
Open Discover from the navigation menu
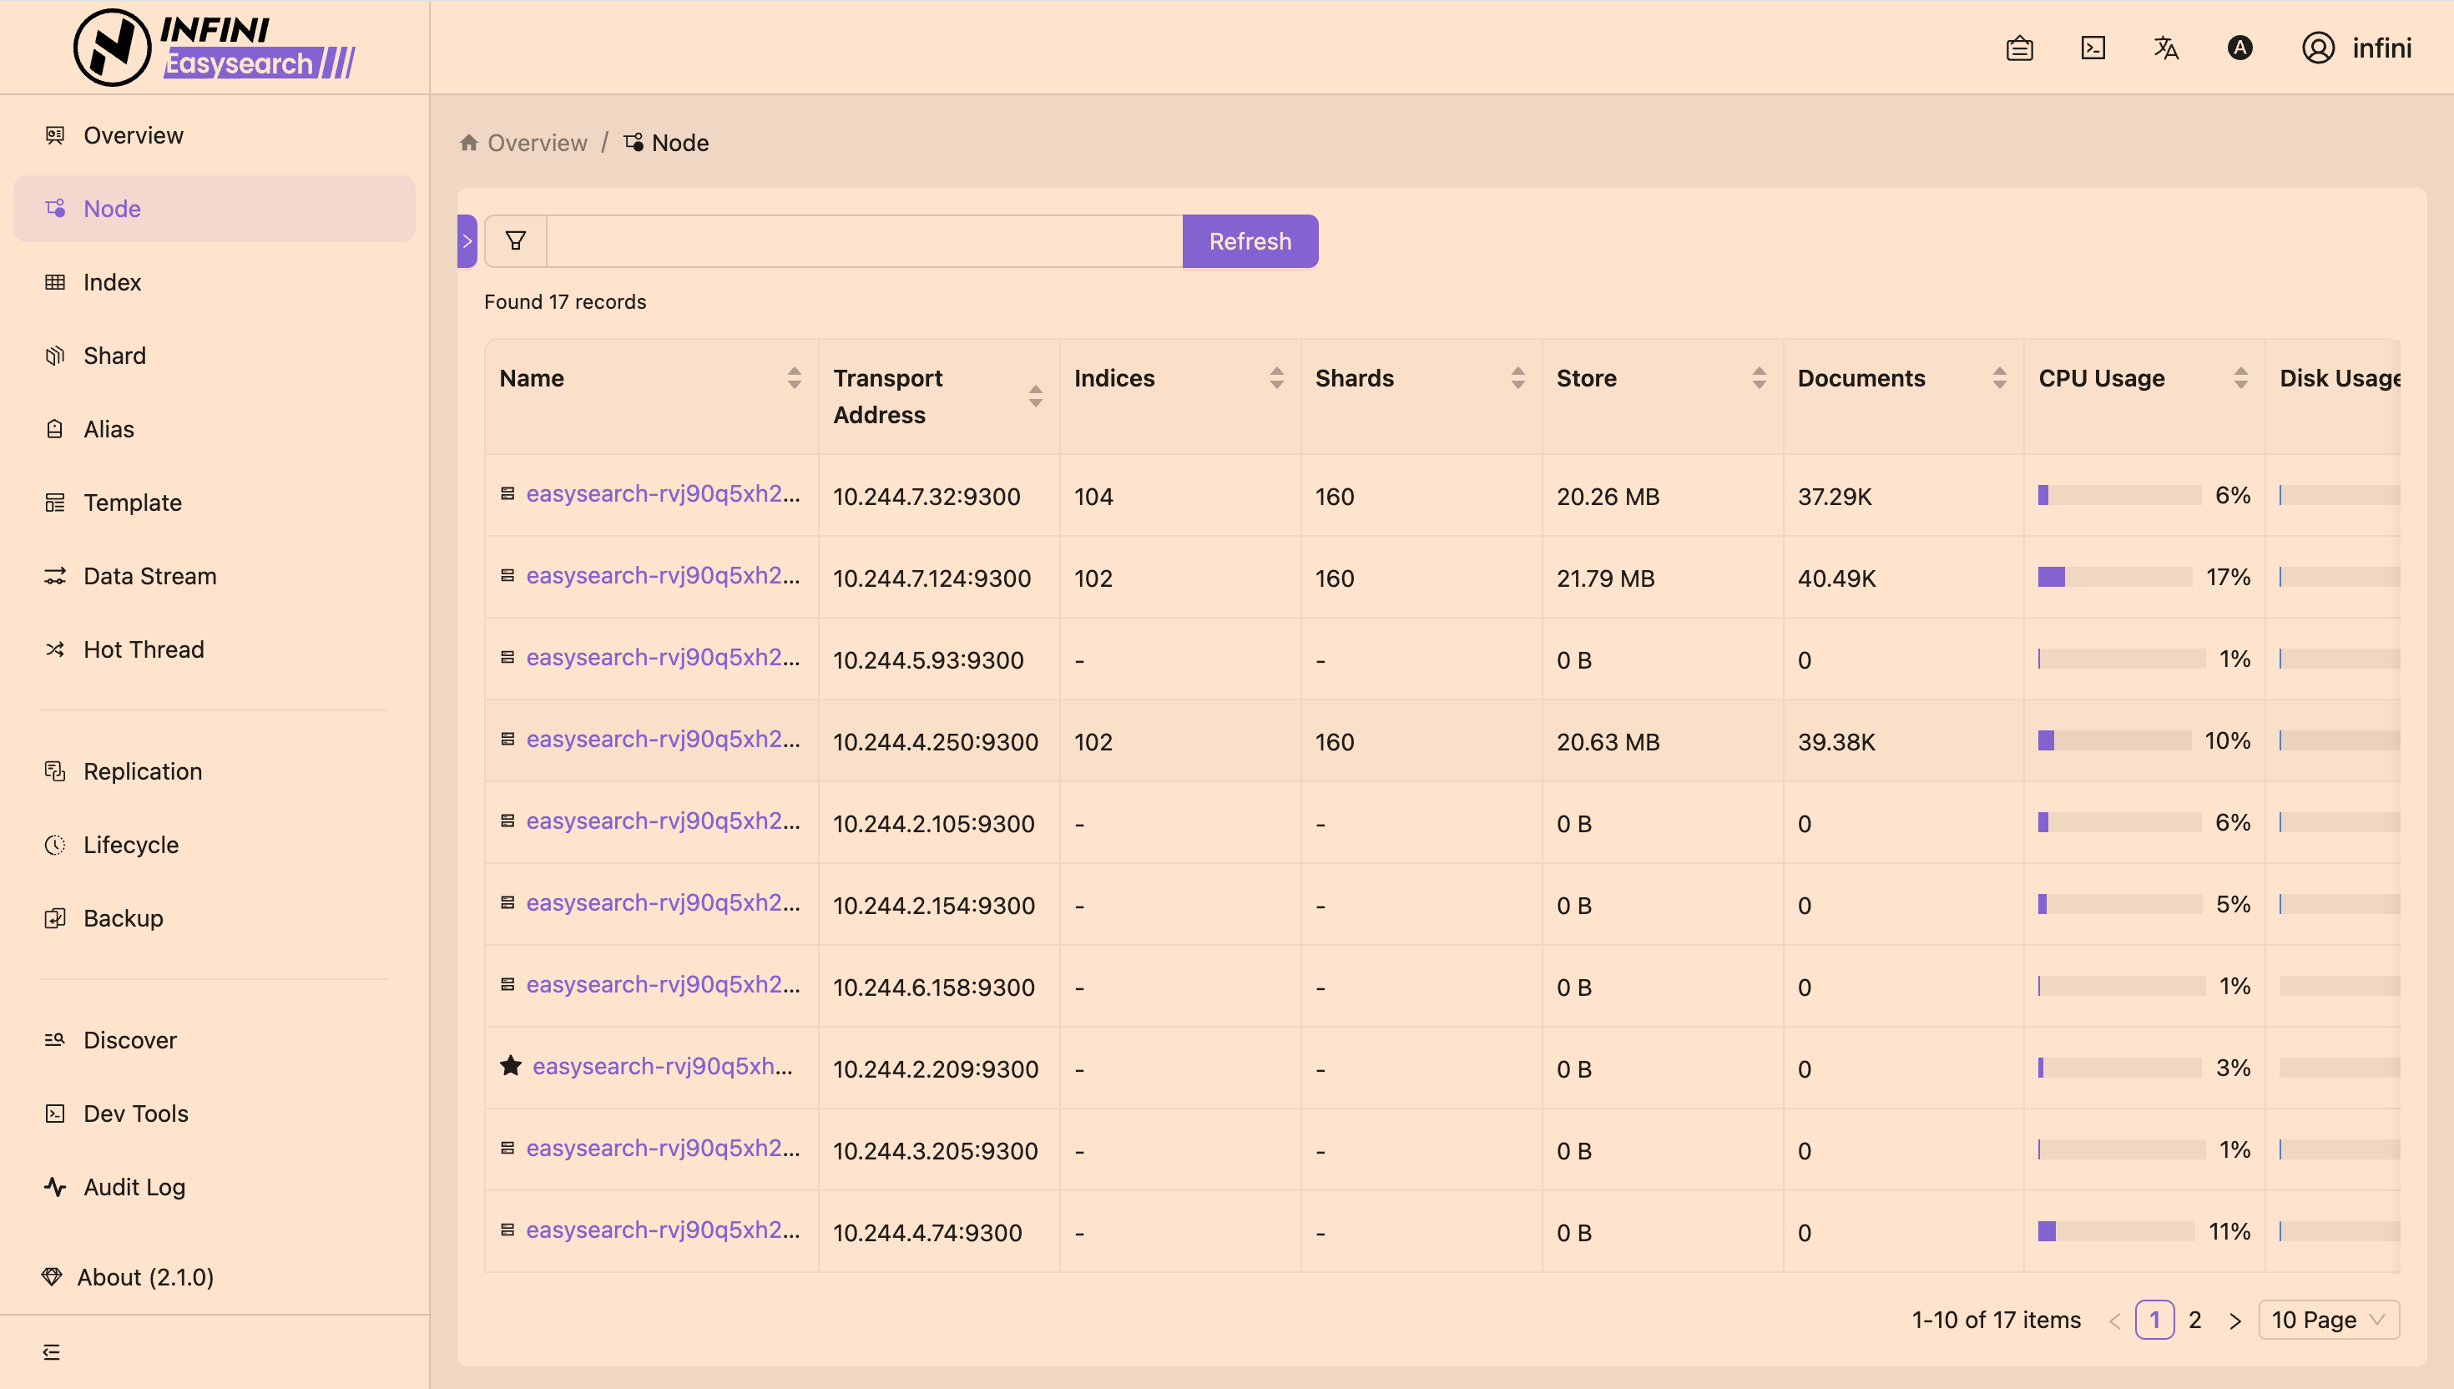(129, 1039)
